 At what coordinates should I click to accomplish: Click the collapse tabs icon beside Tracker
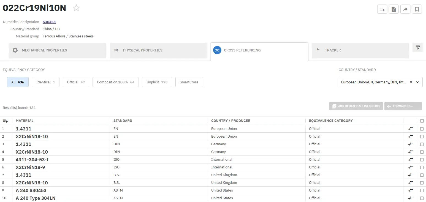pos(418,47)
